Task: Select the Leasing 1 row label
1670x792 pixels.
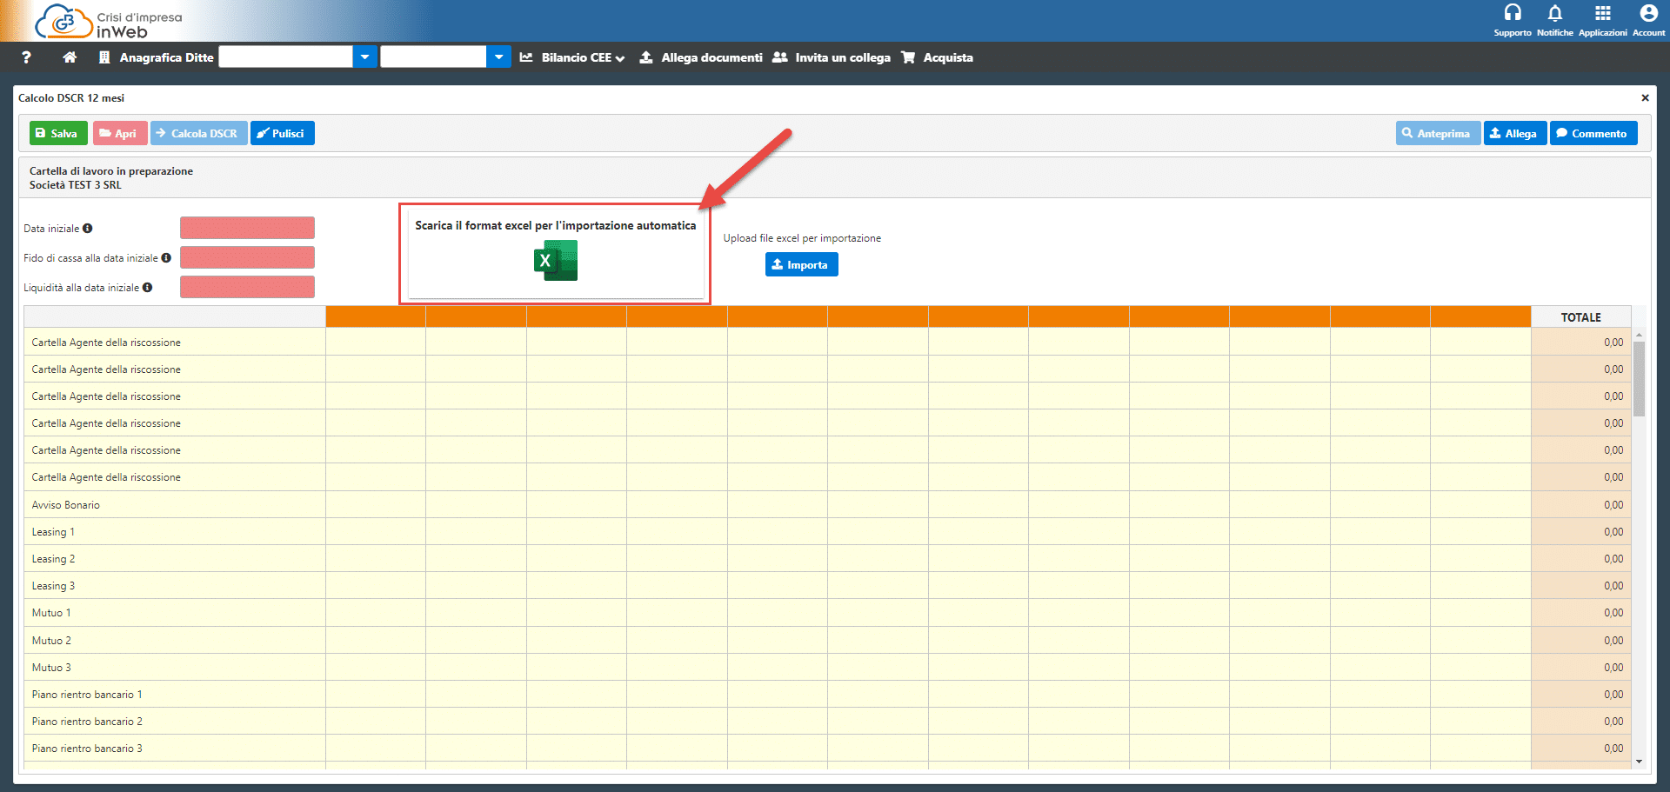Action: coord(53,532)
